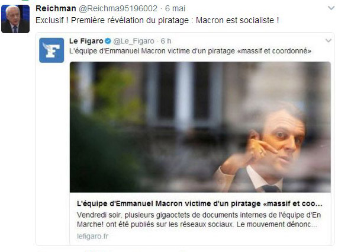Click the bold article headline under the photo
The image size is (338, 252).
click(x=199, y=203)
